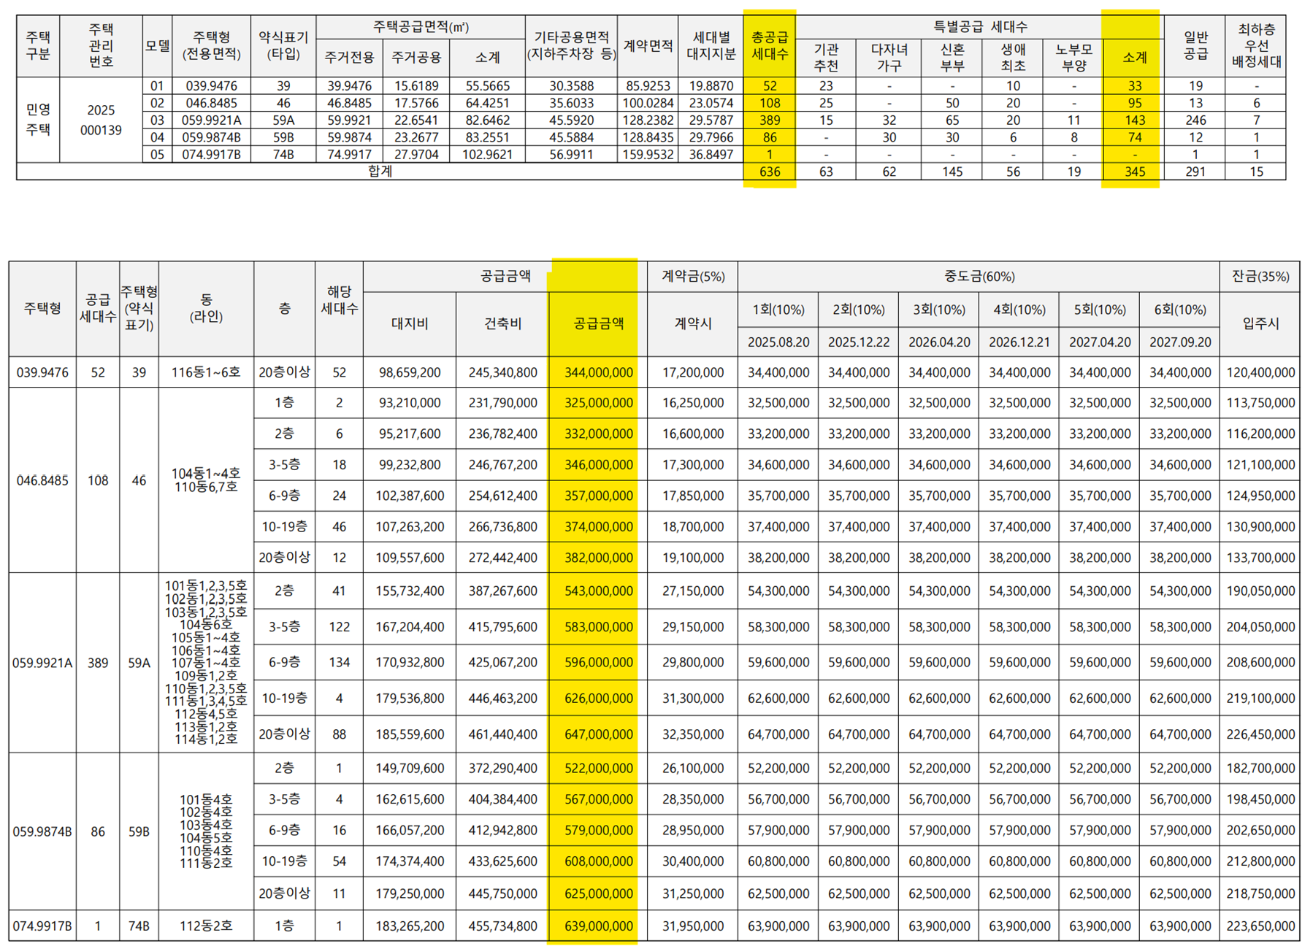Click the balance amount 223,650,000

tap(1260, 926)
